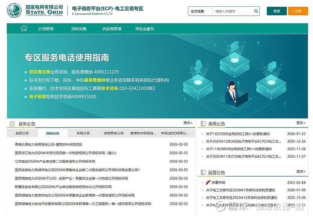Click the 登录 button

[x=277, y=11]
